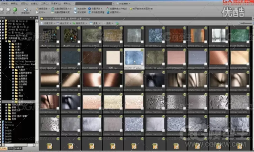The width and height of the screenshot is (254, 152).
Task: Open the File (文件) menu
Action: [x=4, y=3]
